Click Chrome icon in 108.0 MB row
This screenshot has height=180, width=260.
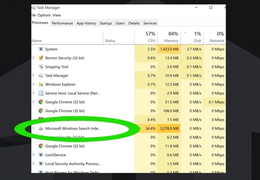click(41, 111)
